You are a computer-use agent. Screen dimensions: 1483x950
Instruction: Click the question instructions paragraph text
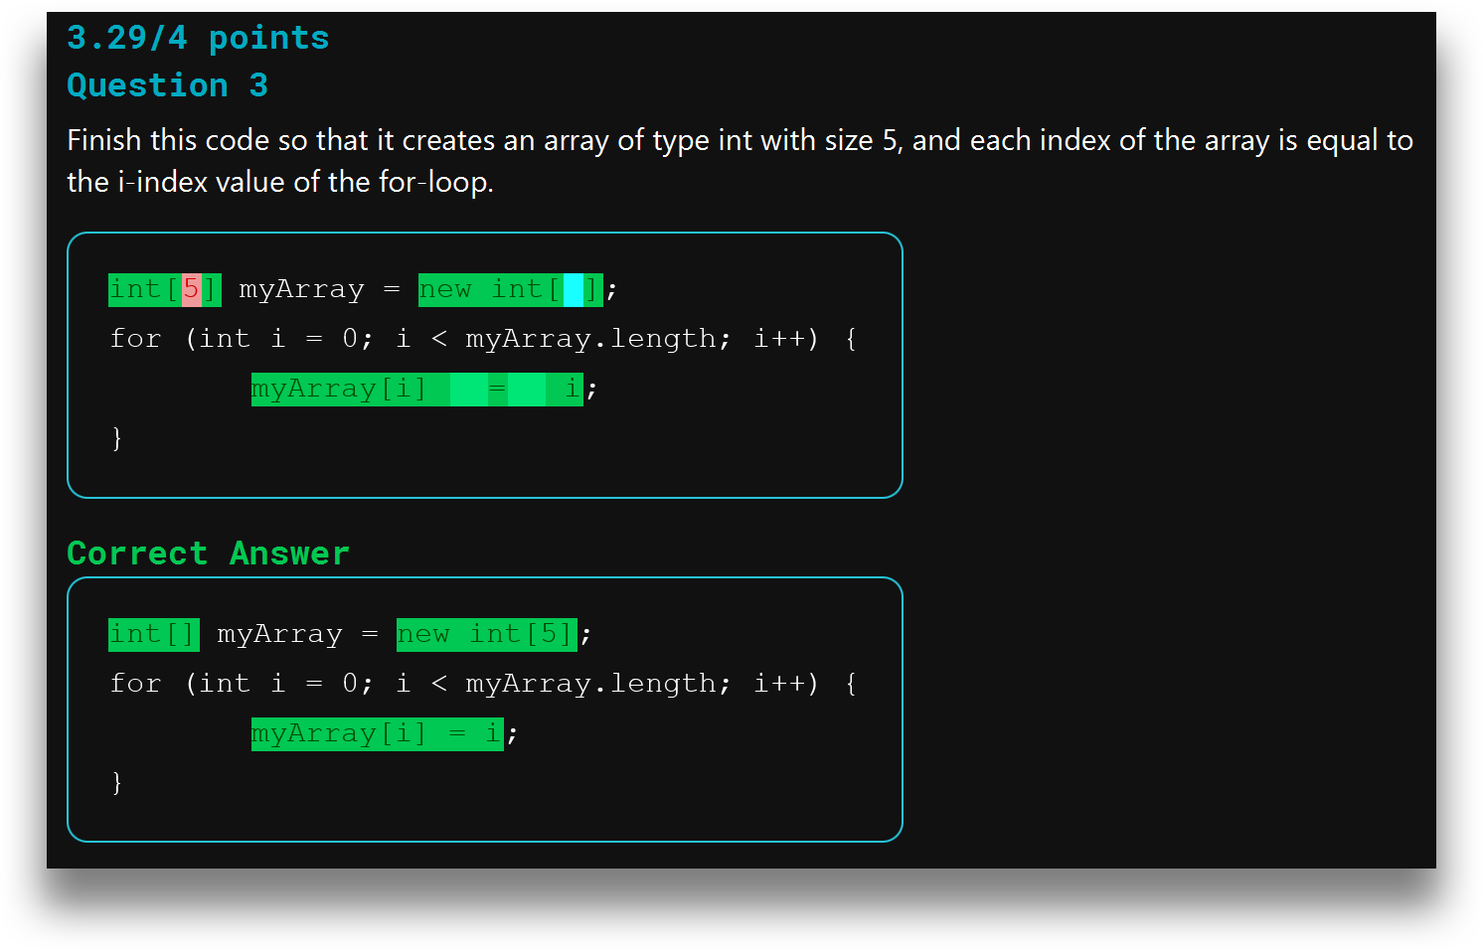[x=740, y=160]
